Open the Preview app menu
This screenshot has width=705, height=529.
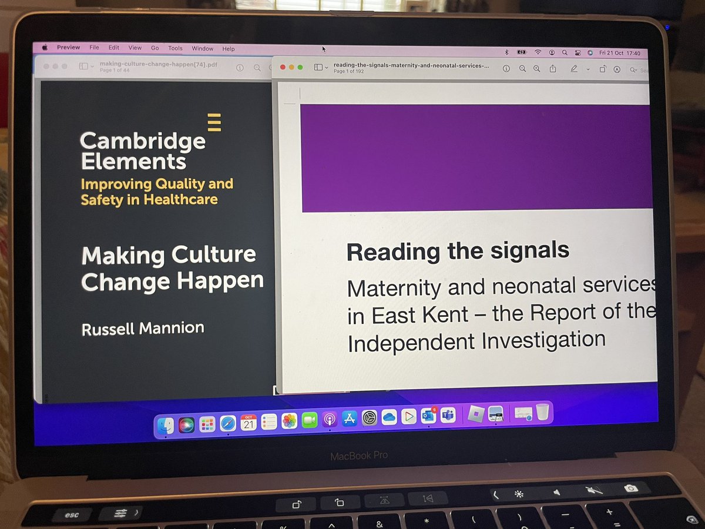click(68, 48)
